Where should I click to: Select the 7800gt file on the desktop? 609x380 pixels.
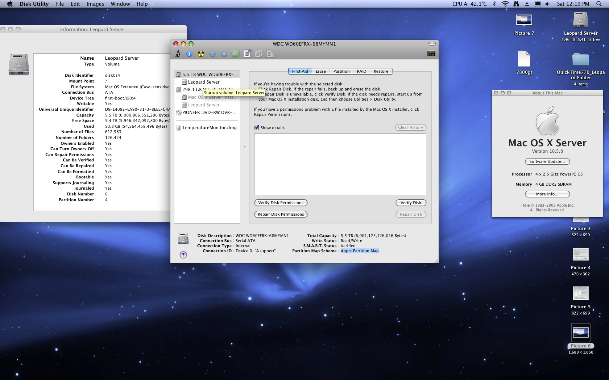524,62
